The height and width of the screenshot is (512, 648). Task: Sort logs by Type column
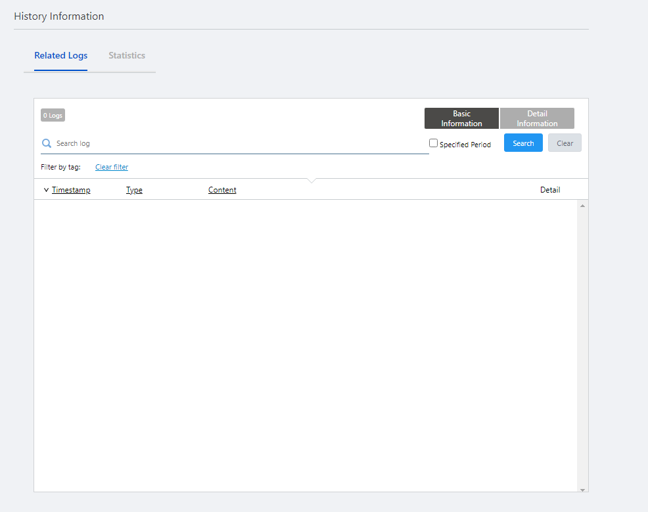tap(134, 191)
